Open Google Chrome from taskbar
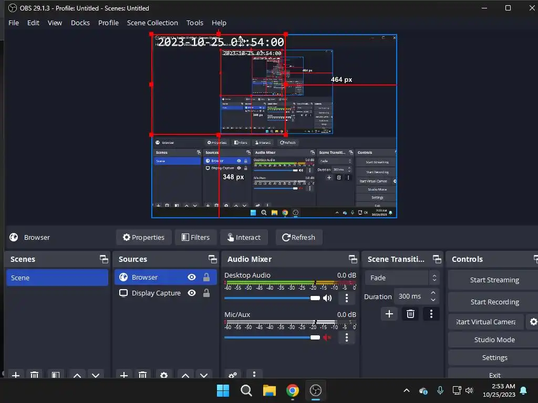538x403 pixels. click(x=292, y=390)
